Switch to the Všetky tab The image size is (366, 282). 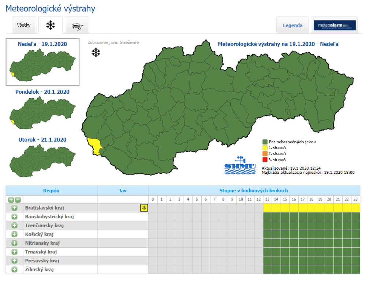tap(24, 25)
